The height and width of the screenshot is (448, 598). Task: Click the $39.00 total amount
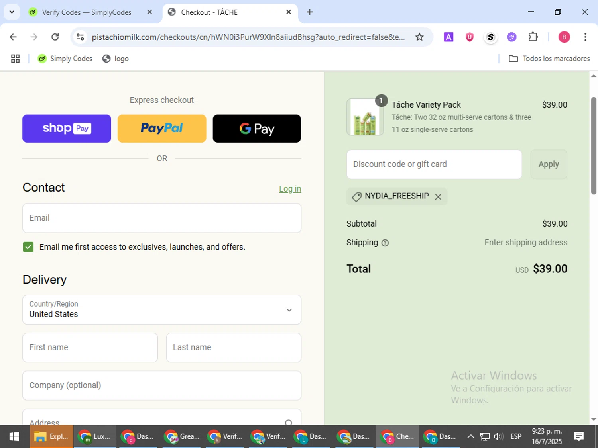pos(550,269)
